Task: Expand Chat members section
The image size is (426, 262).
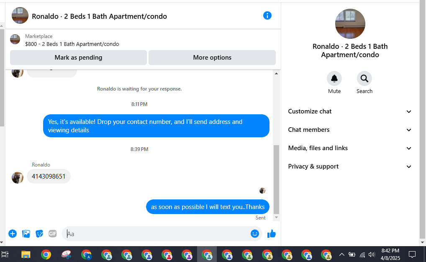Action: click(x=350, y=130)
